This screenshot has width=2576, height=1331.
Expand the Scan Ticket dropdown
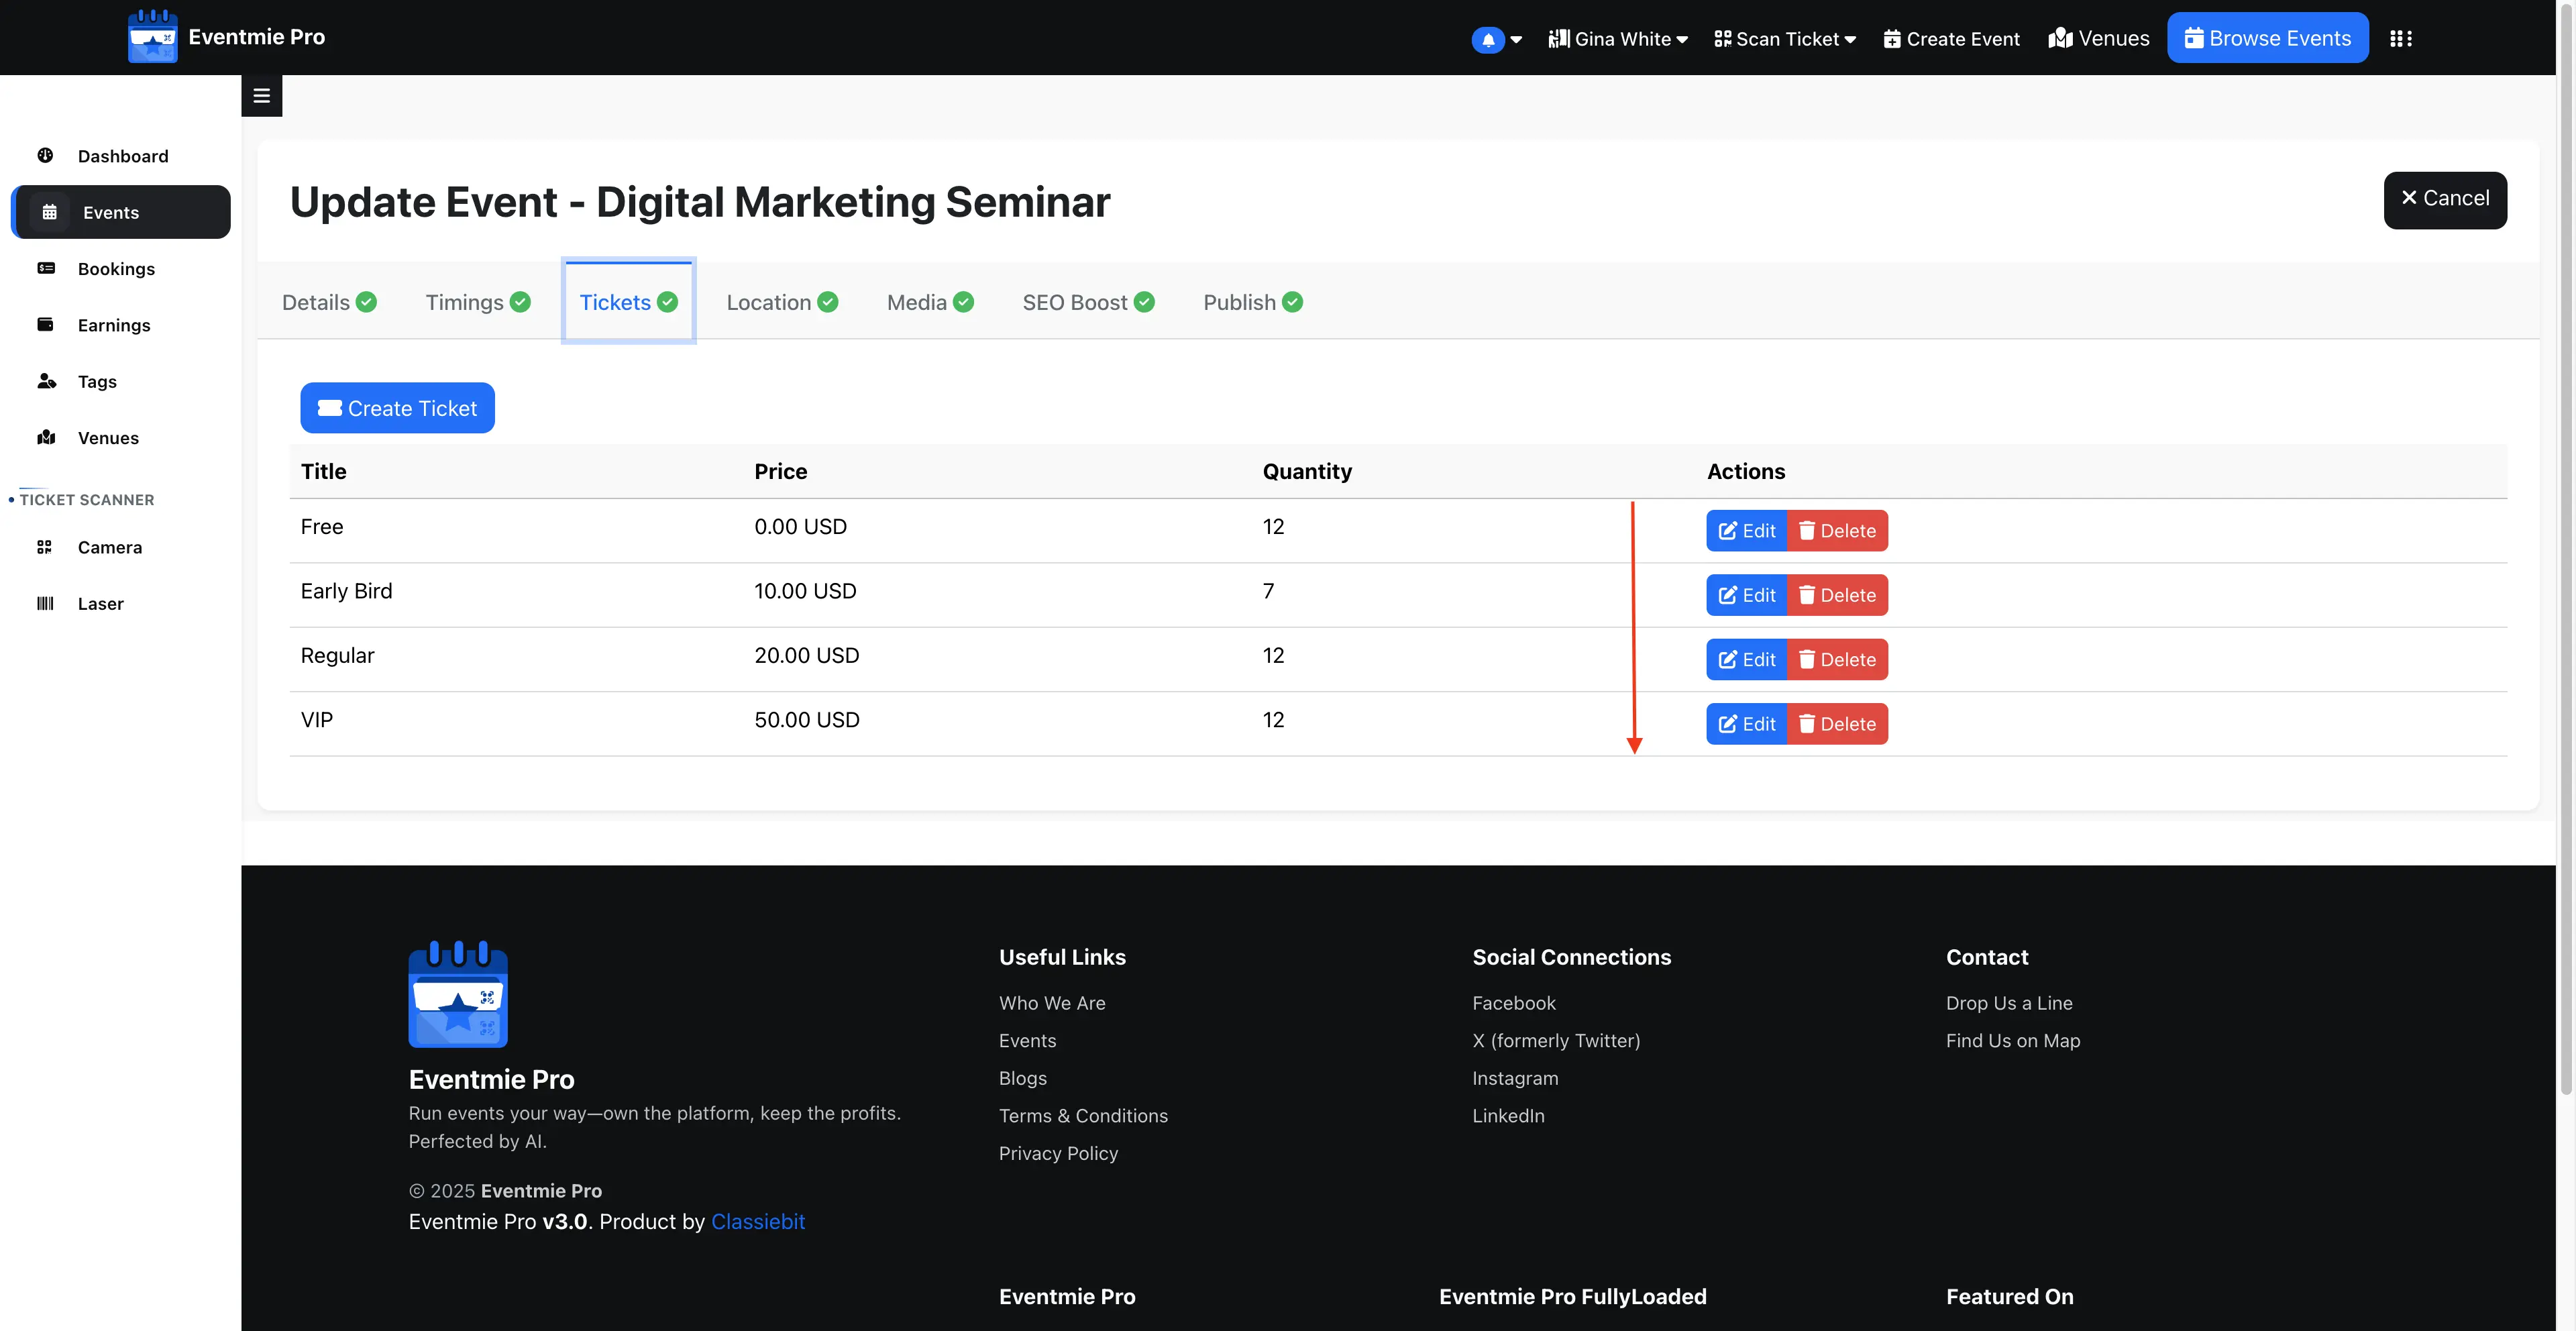click(1785, 39)
